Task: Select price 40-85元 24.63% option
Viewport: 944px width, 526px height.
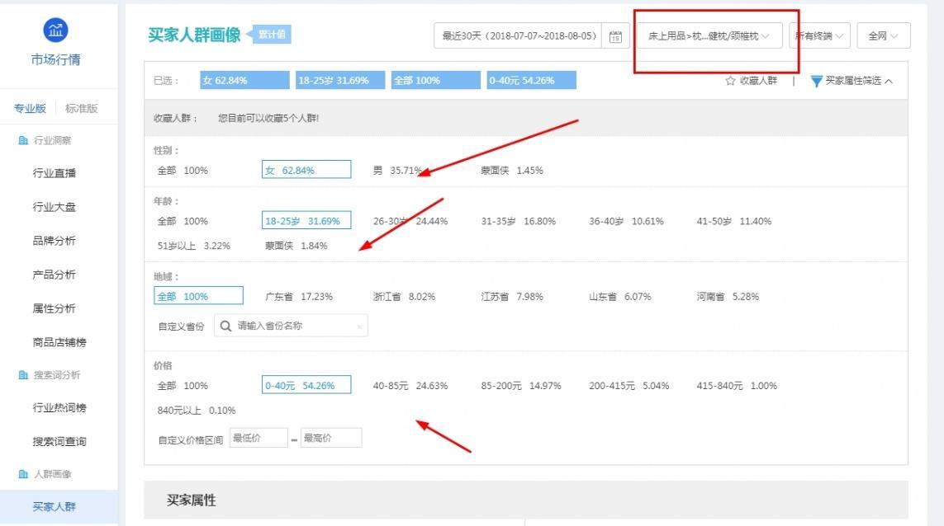Action: pyautogui.click(x=410, y=386)
